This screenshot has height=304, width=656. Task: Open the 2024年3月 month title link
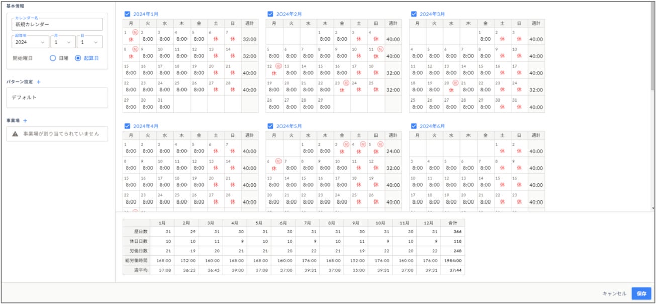click(x=432, y=14)
